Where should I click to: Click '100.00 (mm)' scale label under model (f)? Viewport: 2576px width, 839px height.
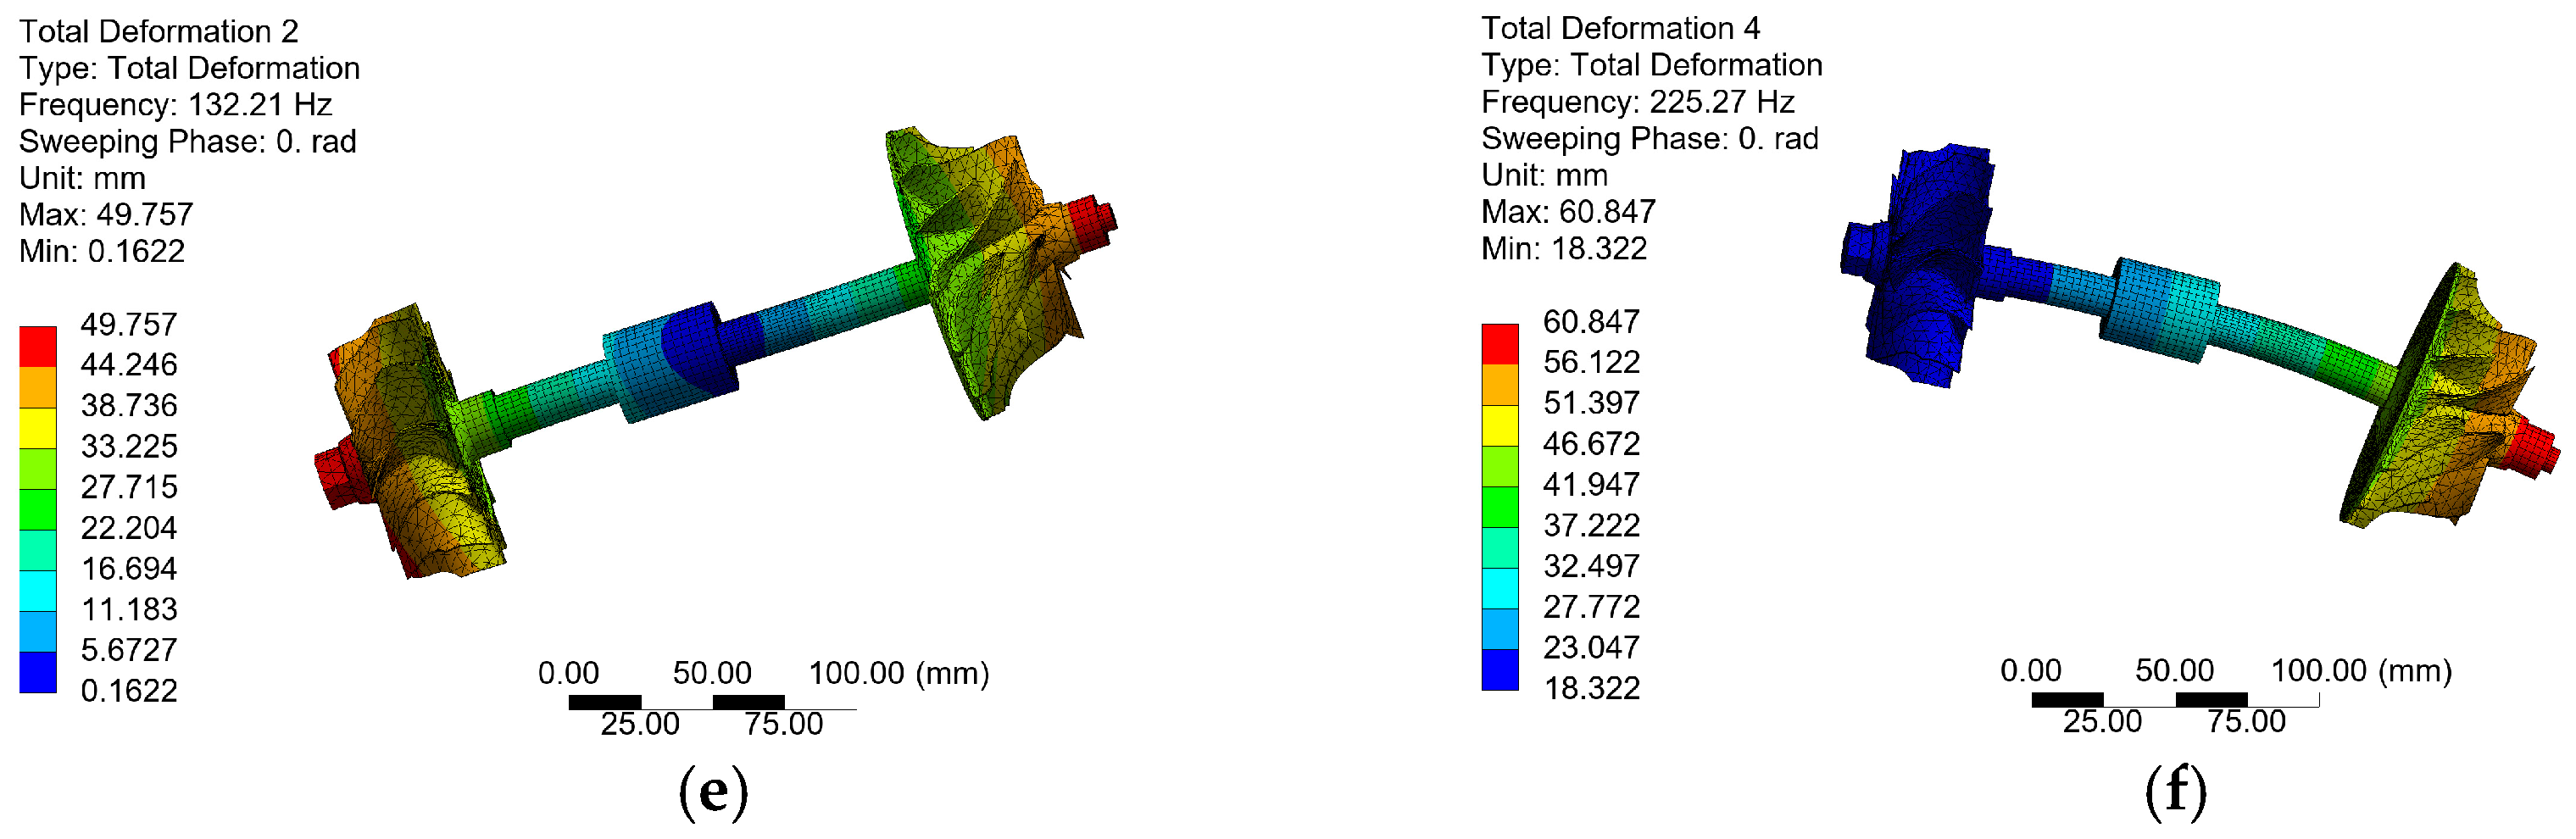2360,670
